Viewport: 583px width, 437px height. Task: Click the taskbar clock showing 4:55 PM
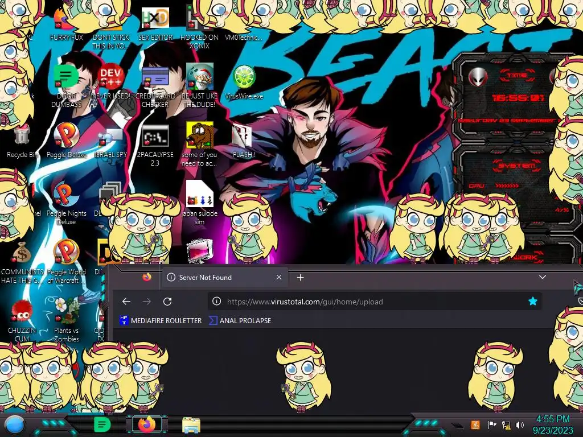tap(552, 424)
